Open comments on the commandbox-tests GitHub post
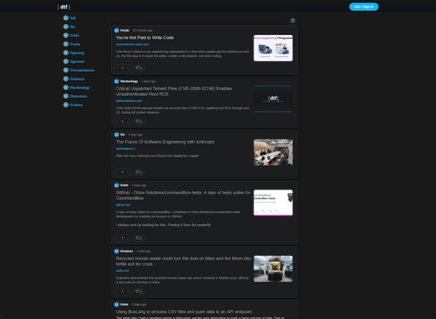This screenshot has height=319, width=436. coord(139,238)
